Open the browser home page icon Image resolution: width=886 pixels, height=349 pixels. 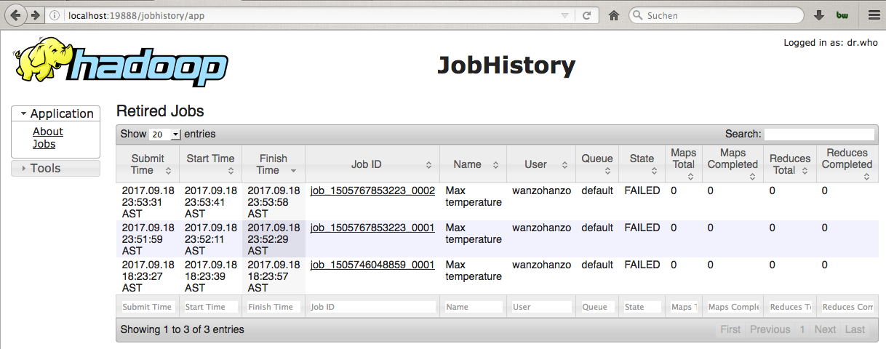[x=614, y=15]
